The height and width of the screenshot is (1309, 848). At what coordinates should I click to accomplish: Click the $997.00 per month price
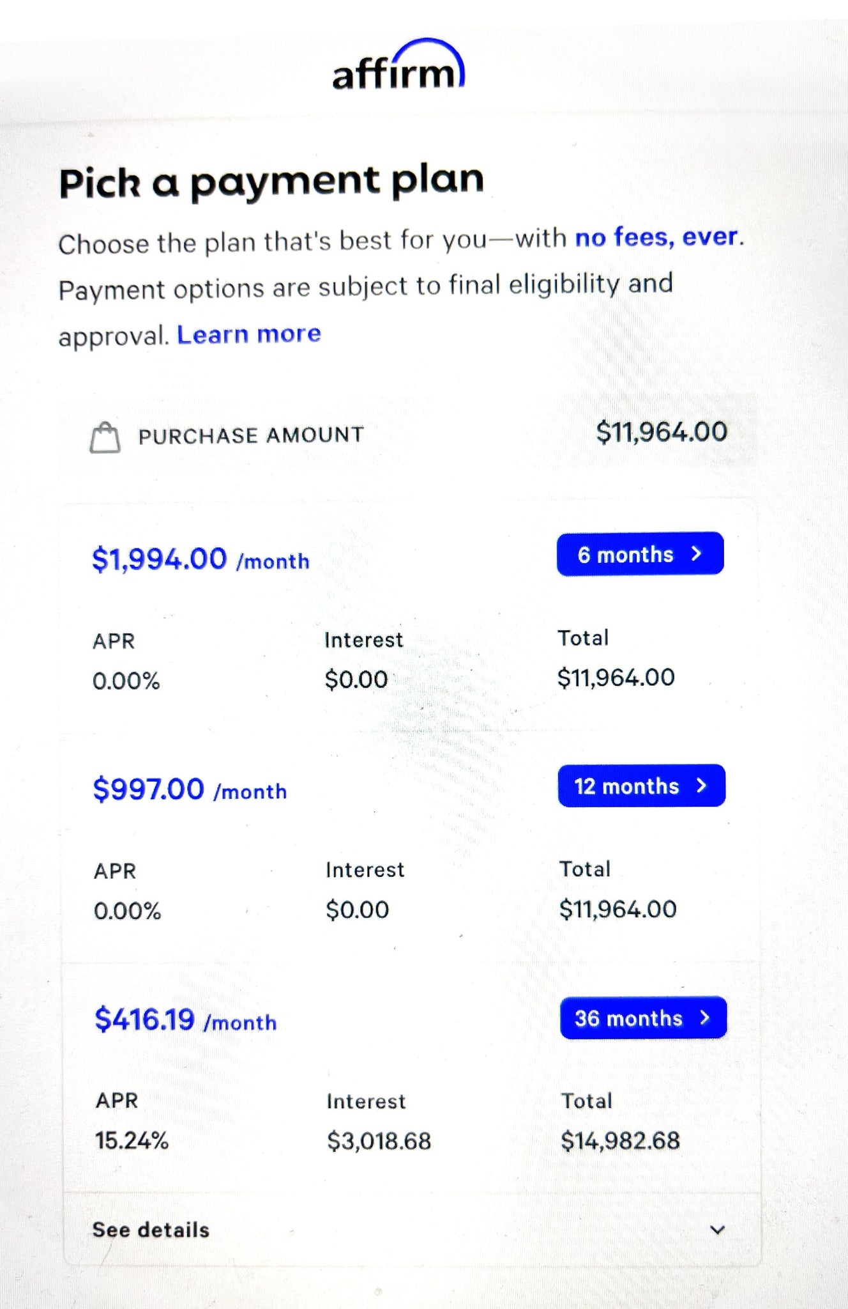[149, 789]
